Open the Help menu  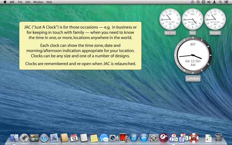click(49, 2)
